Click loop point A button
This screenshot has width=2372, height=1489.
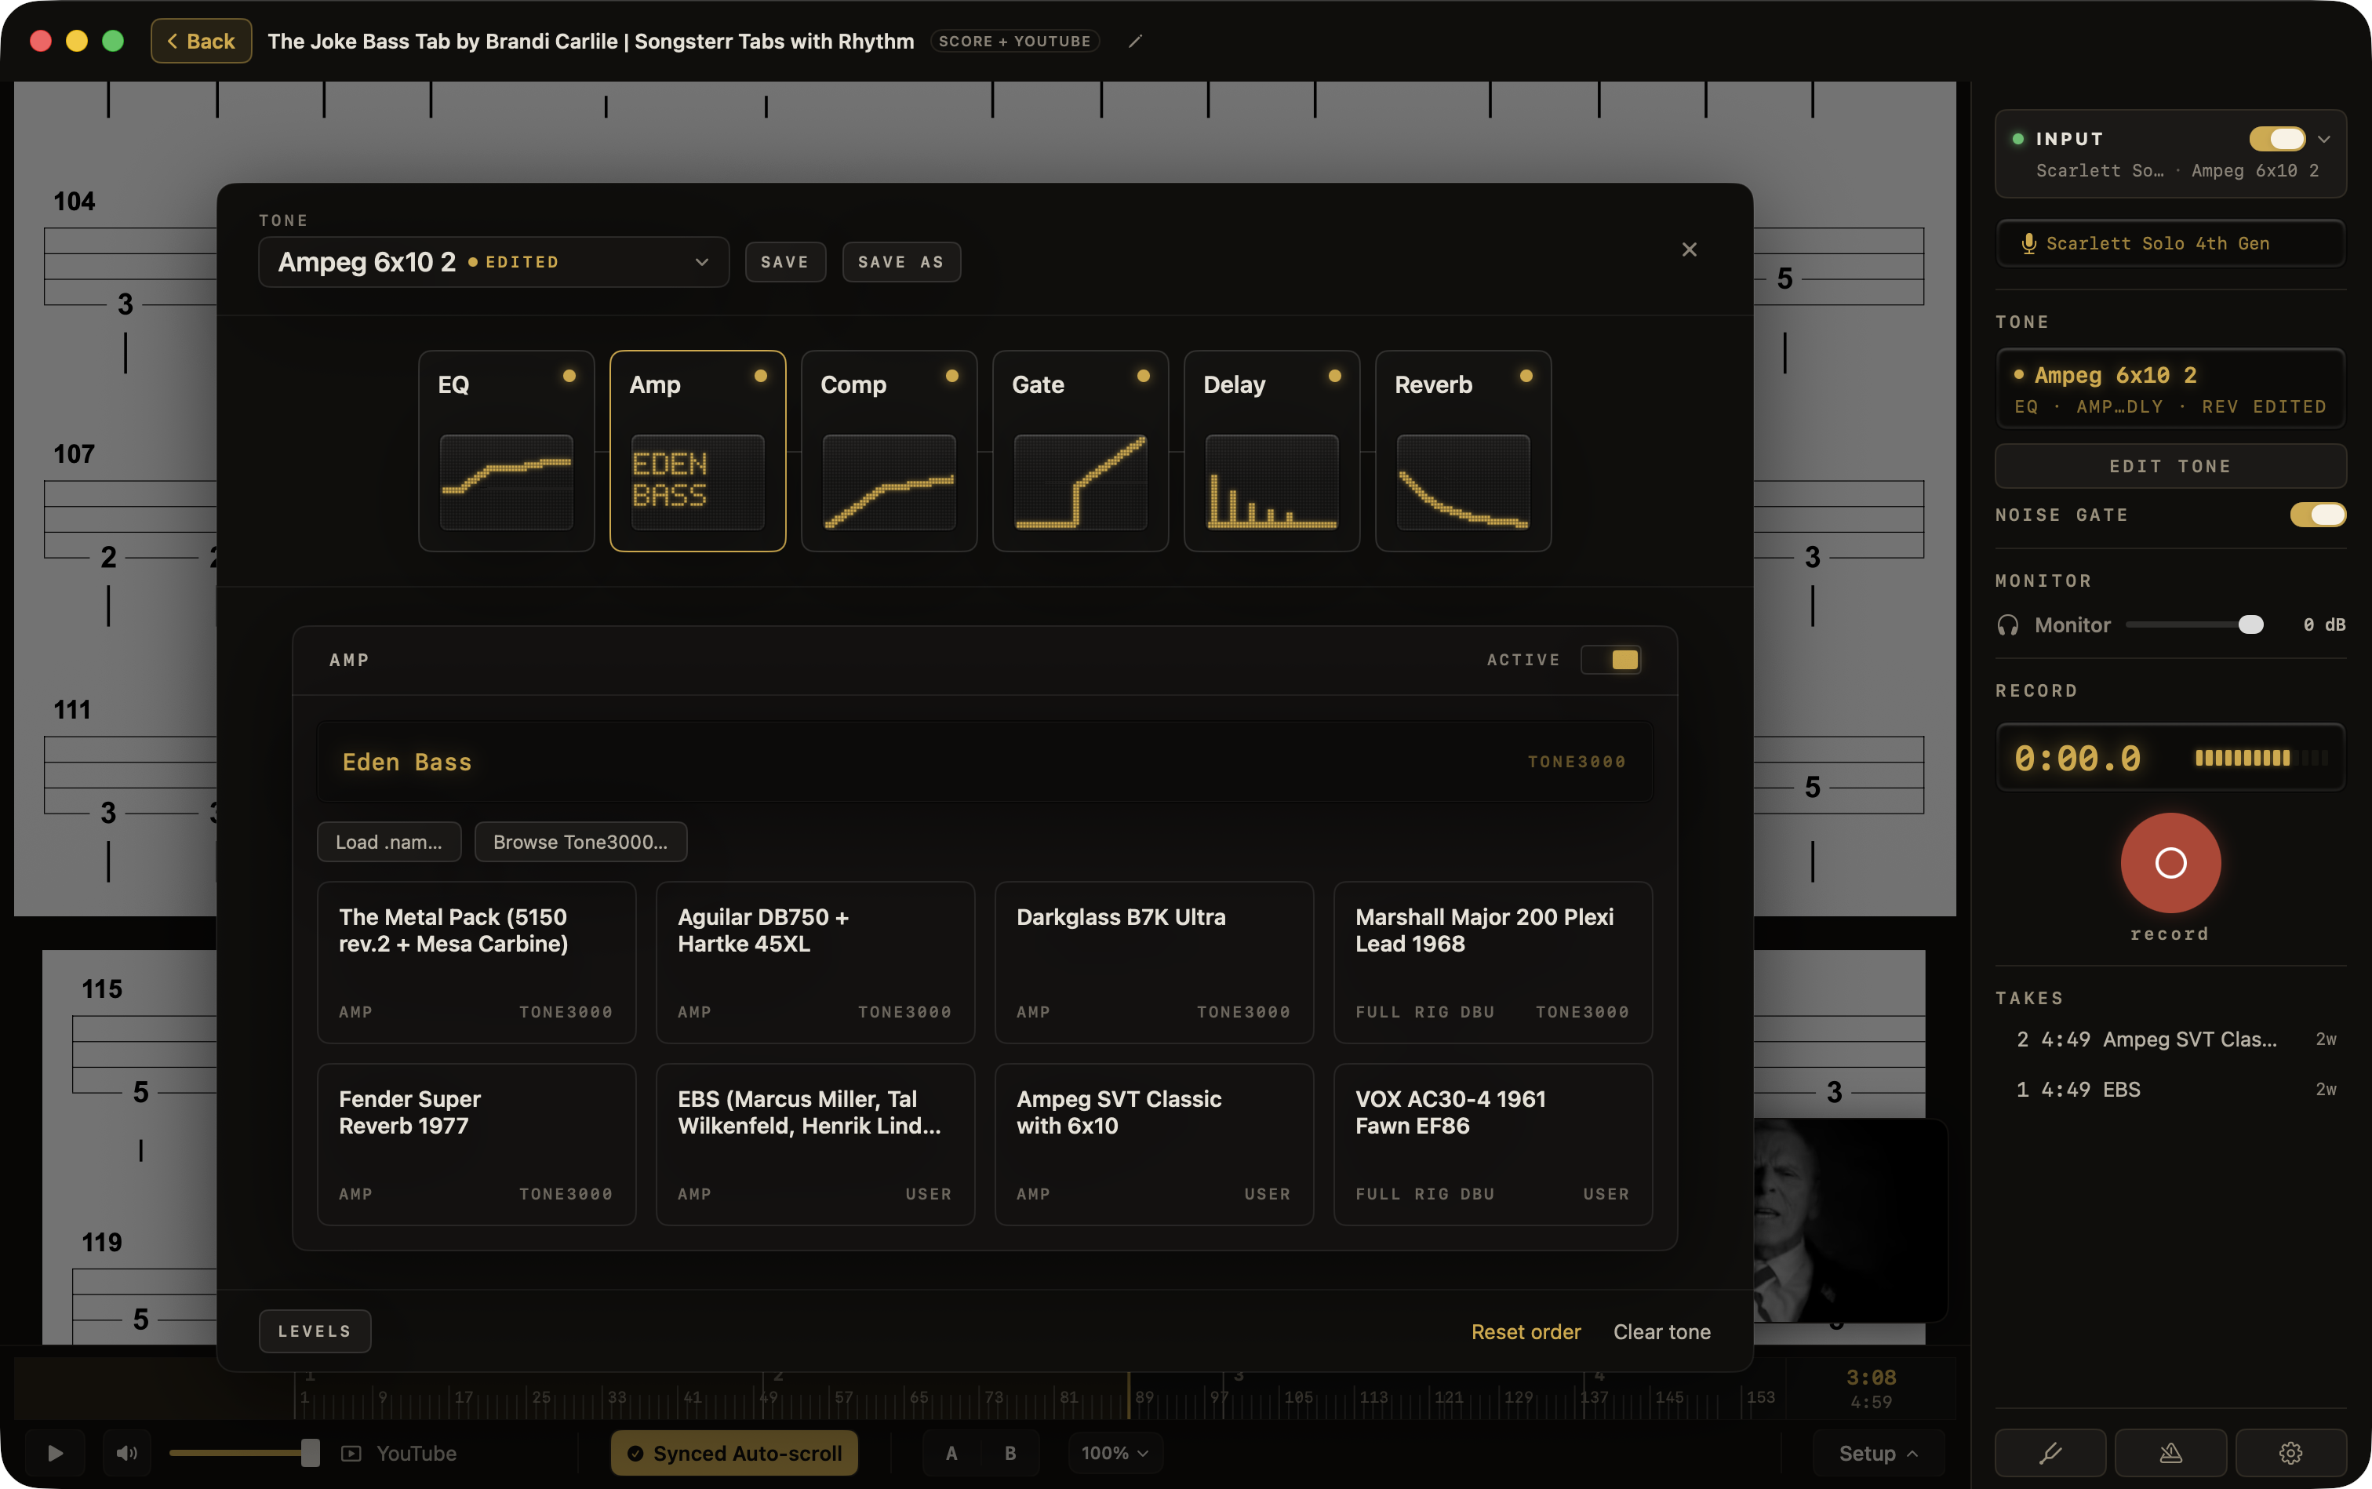point(951,1453)
